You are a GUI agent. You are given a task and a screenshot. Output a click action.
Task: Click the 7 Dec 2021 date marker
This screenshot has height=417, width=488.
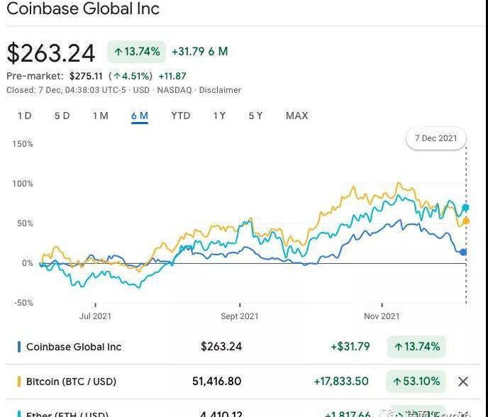tap(436, 138)
